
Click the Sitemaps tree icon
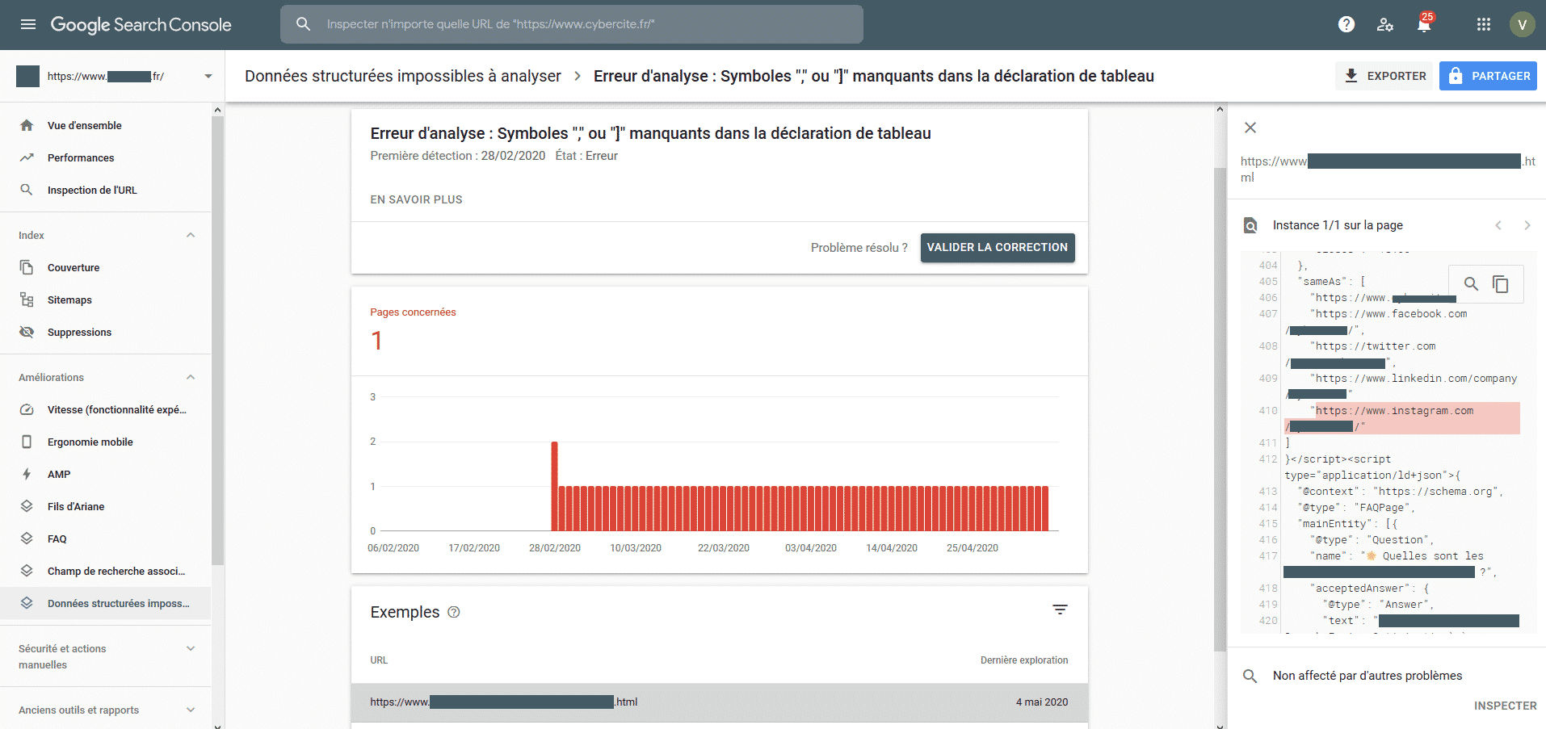(x=27, y=300)
